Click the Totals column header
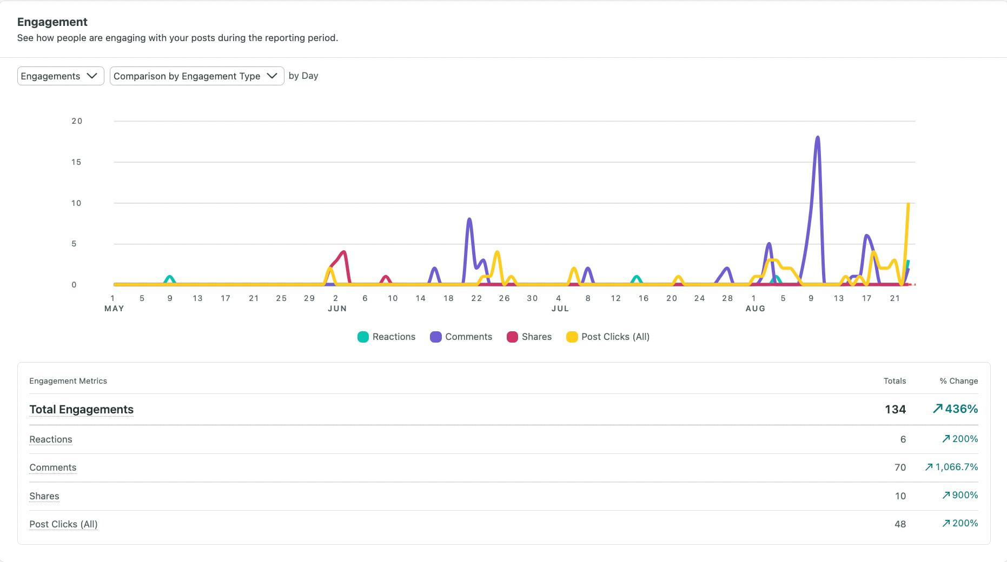Image resolution: width=1007 pixels, height=562 pixels. [895, 381]
